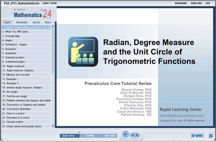Select topic 14. Example II

[x=26, y=83]
